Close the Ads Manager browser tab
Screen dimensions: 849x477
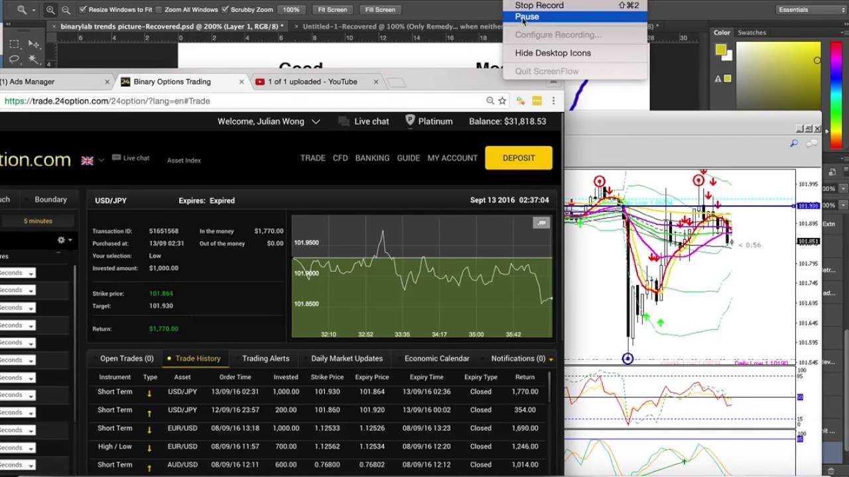107,82
